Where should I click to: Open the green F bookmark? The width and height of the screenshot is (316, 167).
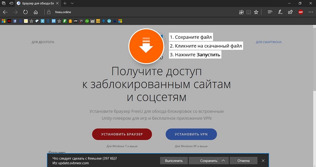(65, 21)
